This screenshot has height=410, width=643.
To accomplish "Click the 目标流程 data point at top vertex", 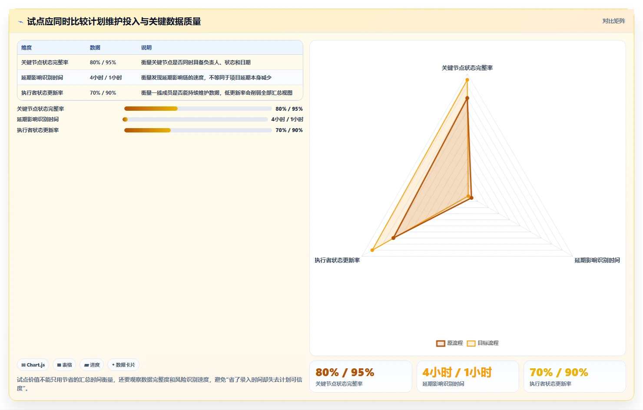I will click(x=467, y=80).
